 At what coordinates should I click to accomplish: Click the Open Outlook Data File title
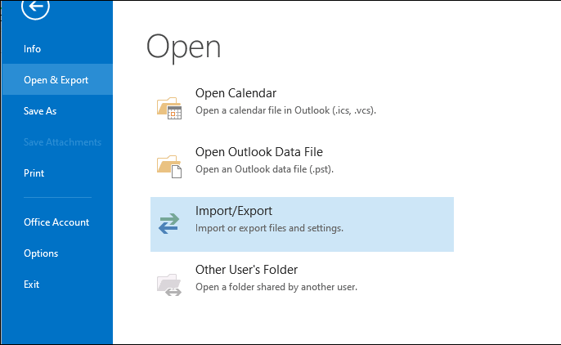[259, 152]
